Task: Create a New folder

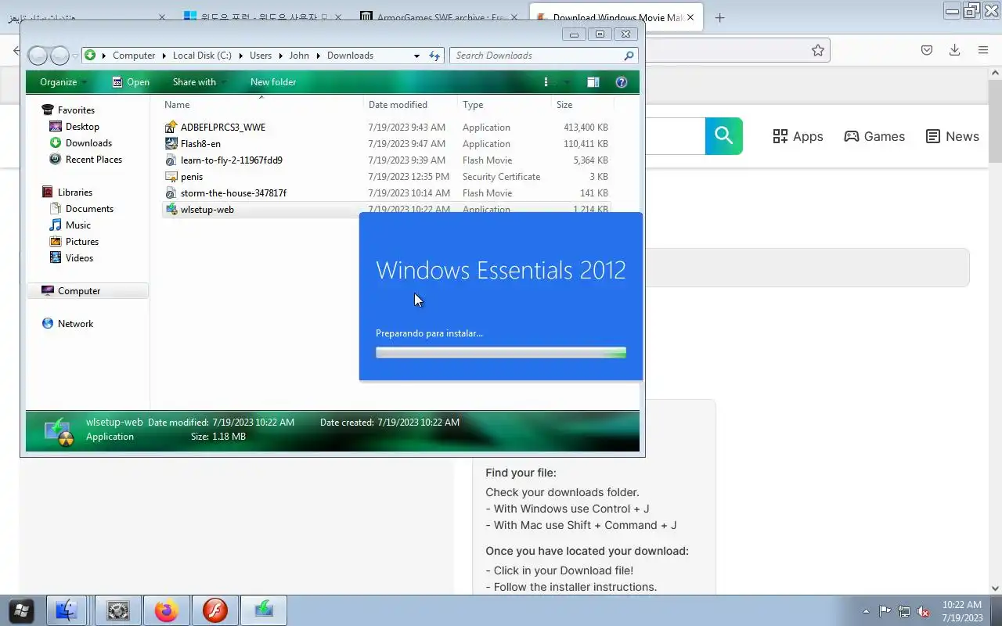Action: click(x=273, y=82)
